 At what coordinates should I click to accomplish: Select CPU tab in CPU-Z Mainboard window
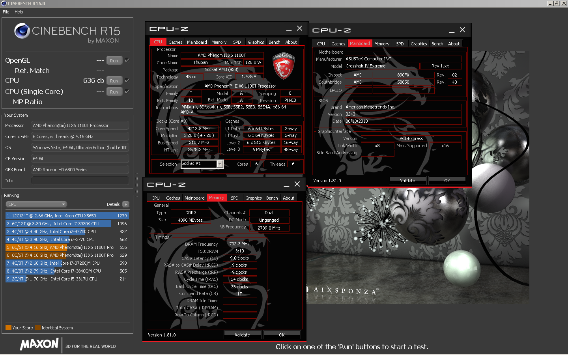[x=321, y=44]
